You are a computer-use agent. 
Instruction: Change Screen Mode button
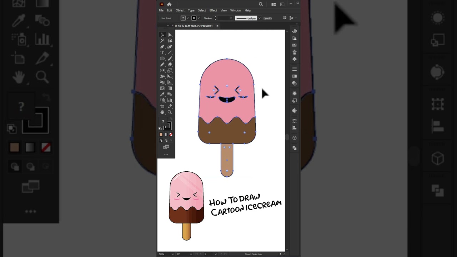(166, 147)
